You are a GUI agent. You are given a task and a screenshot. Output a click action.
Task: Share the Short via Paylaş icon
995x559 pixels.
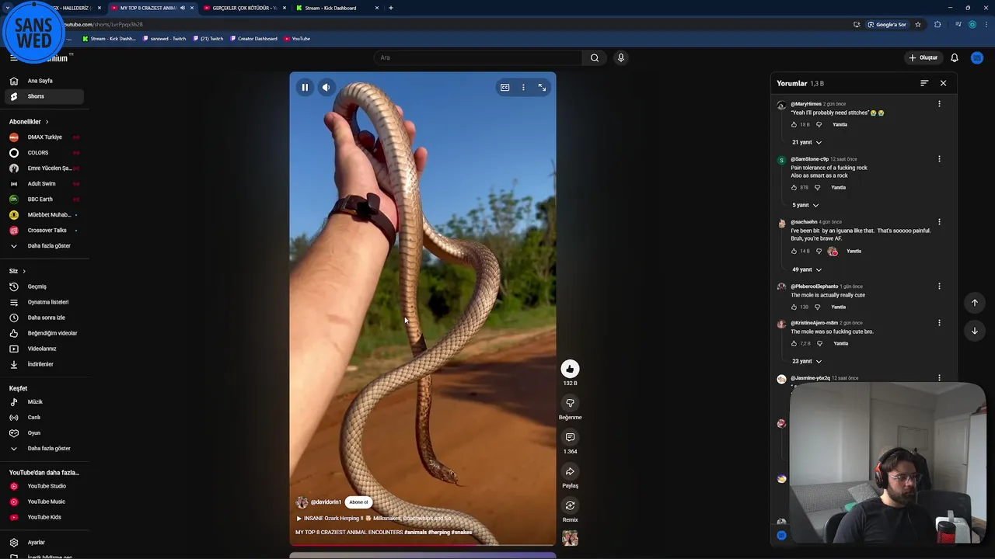[x=570, y=471]
